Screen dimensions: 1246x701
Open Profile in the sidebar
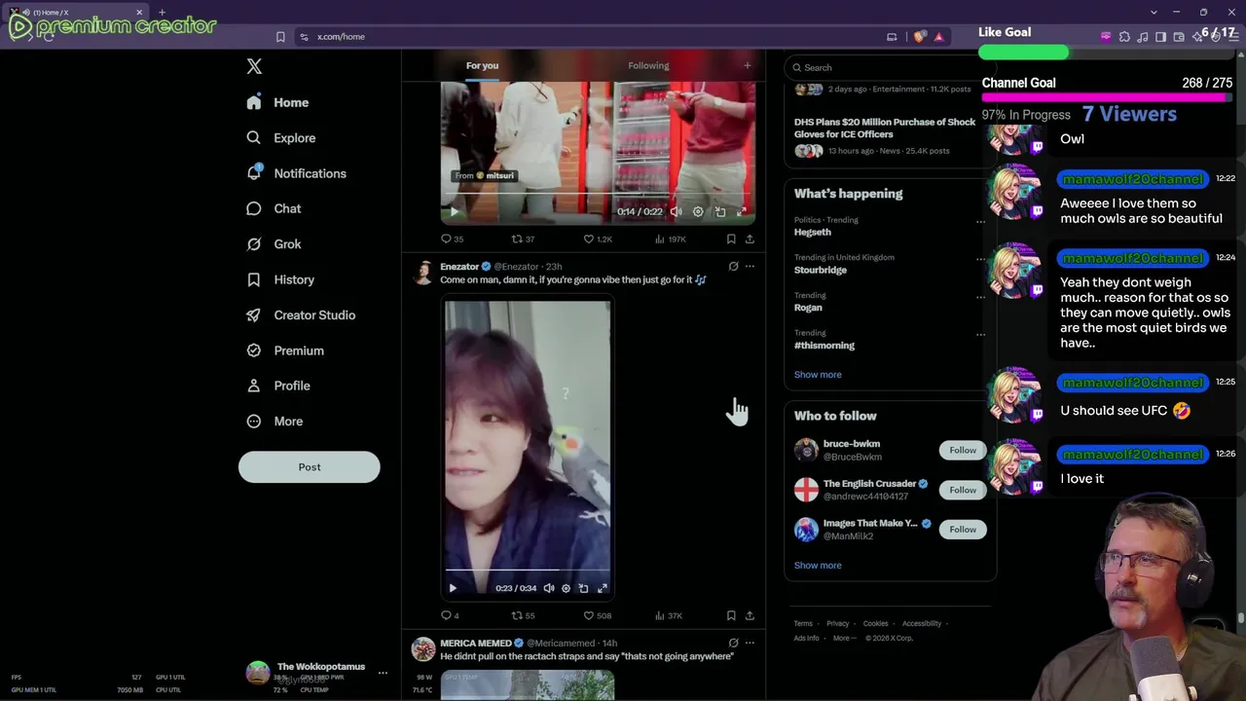click(278, 386)
